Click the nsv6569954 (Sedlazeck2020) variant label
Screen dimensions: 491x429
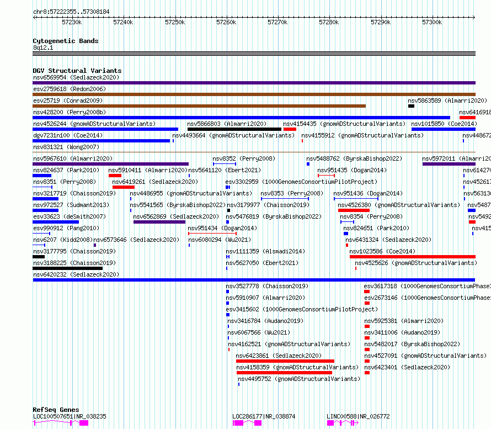tap(76, 77)
